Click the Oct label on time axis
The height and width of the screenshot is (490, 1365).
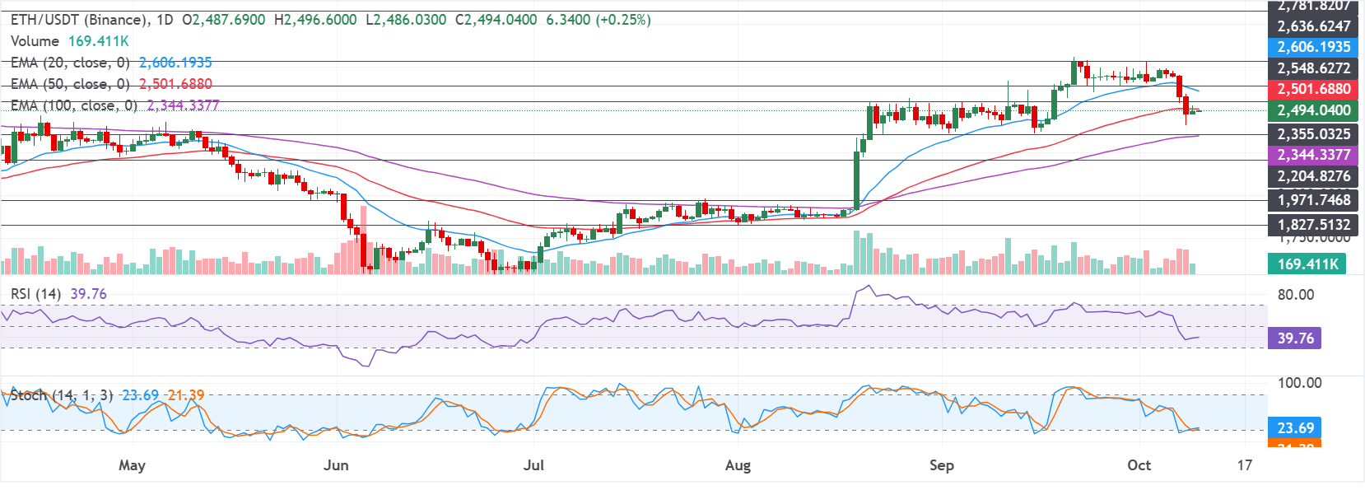click(x=1139, y=465)
